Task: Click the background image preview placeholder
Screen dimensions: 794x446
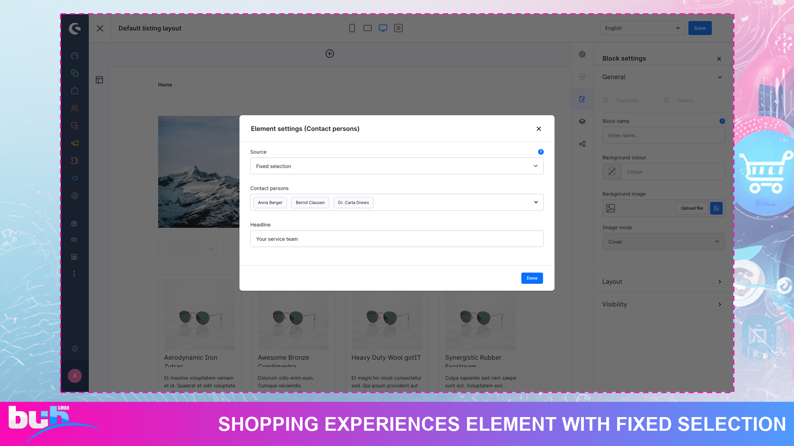Action: 610,208
